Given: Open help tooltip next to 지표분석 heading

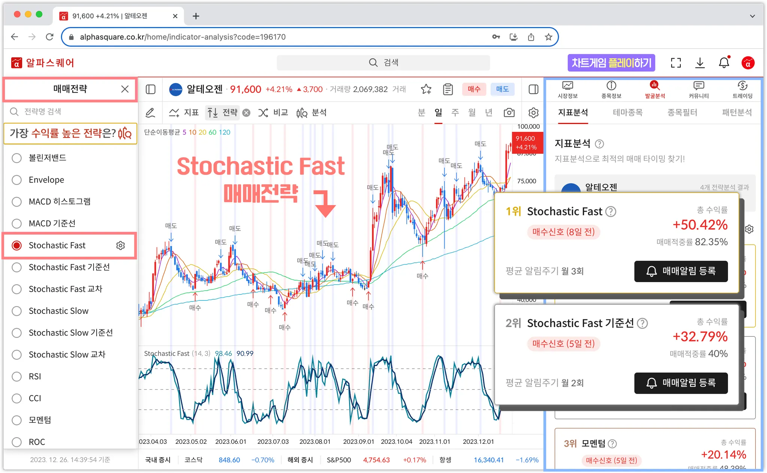Looking at the screenshot, I should 599,144.
